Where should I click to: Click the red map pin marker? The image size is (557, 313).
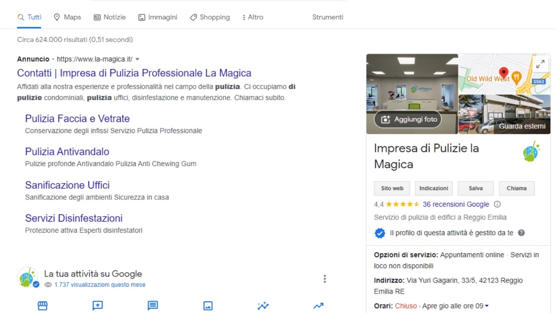pyautogui.click(x=504, y=72)
